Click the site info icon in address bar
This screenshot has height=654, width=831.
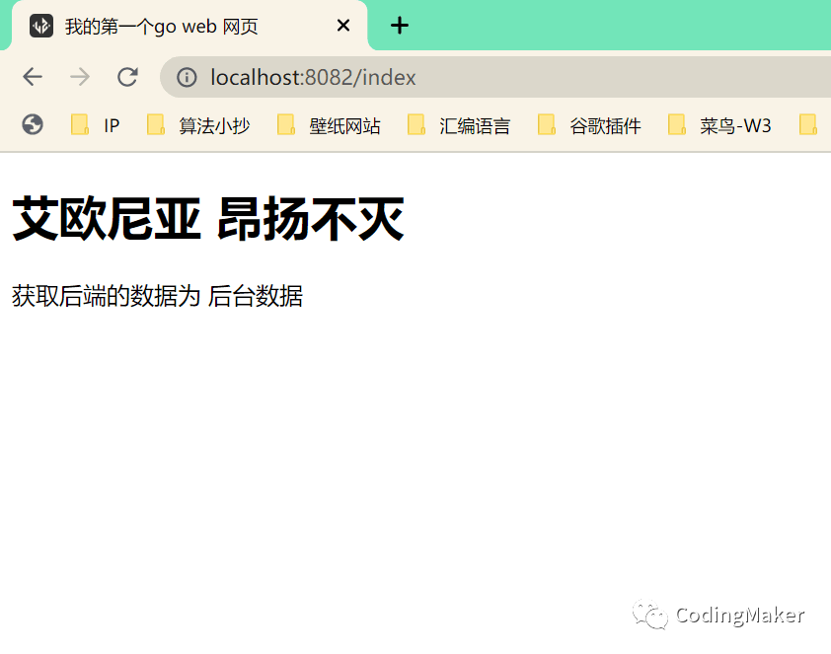[187, 77]
